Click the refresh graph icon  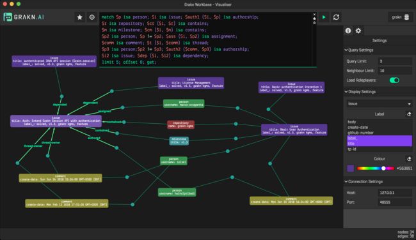click(x=336, y=17)
